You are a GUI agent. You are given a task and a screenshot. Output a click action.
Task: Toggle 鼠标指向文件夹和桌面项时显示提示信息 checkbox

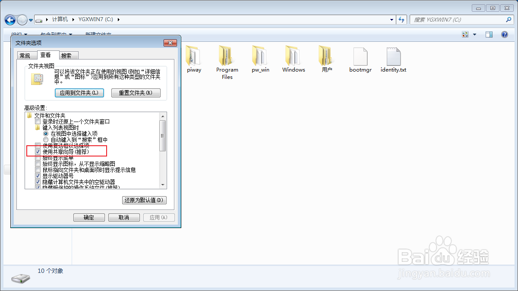pos(38,170)
